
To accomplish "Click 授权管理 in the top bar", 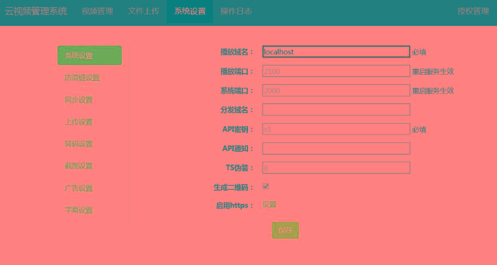I will pos(473,11).
